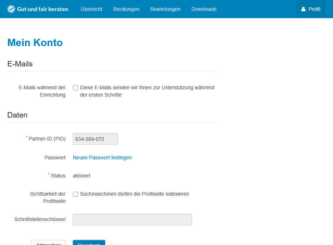Click the checkmark logo icon in header

(x=11, y=9)
